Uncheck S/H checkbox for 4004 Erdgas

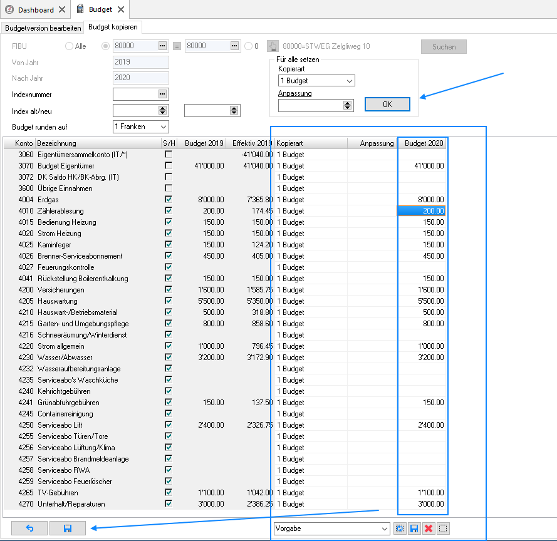169,200
